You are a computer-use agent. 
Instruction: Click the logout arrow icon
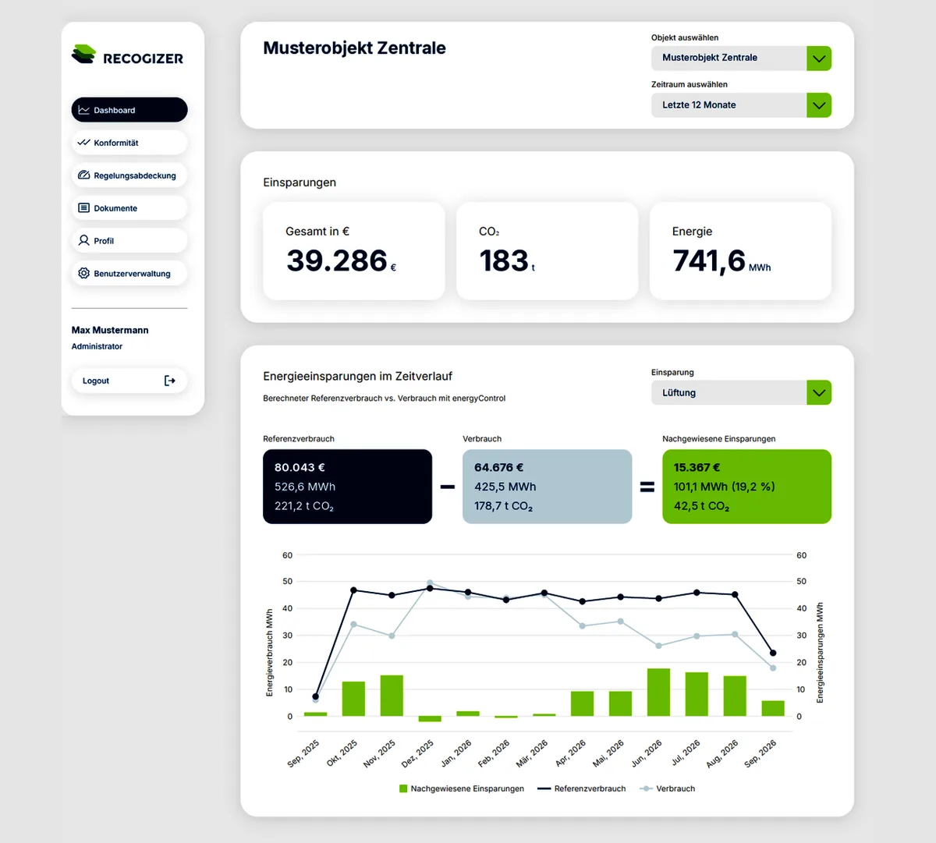pos(170,381)
